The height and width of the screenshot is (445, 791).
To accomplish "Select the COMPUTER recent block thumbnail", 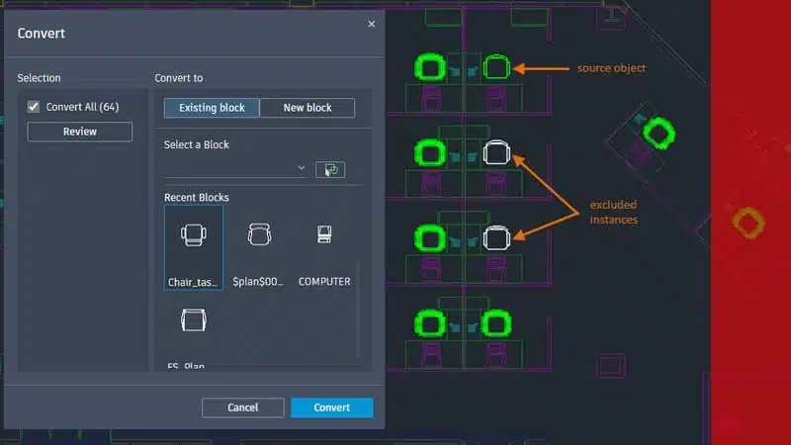I will point(324,247).
